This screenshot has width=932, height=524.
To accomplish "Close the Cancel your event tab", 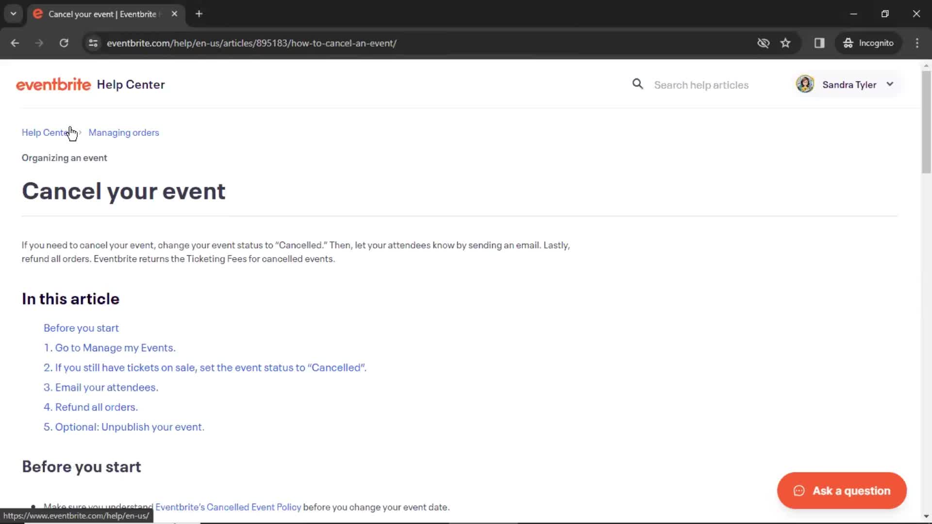I will 174,14.
